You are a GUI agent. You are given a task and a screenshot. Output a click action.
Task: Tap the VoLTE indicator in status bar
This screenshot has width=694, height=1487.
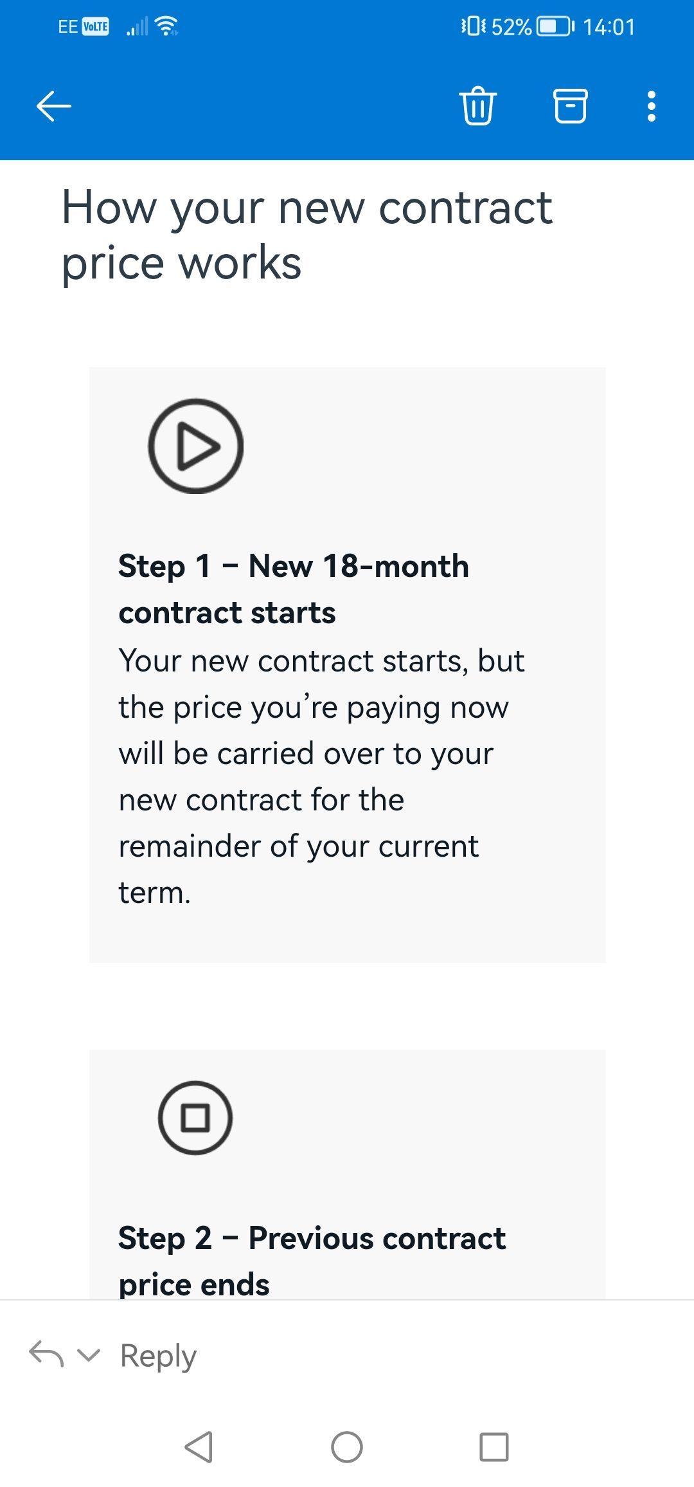(96, 26)
